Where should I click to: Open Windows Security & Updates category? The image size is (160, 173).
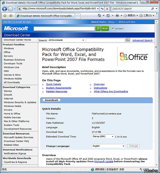point(20,102)
